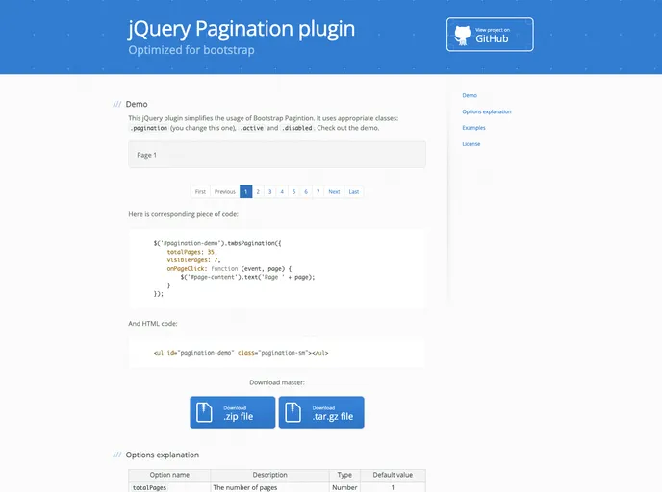Click the zip file archive icon
The width and height of the screenshot is (662, 492).
click(x=204, y=412)
